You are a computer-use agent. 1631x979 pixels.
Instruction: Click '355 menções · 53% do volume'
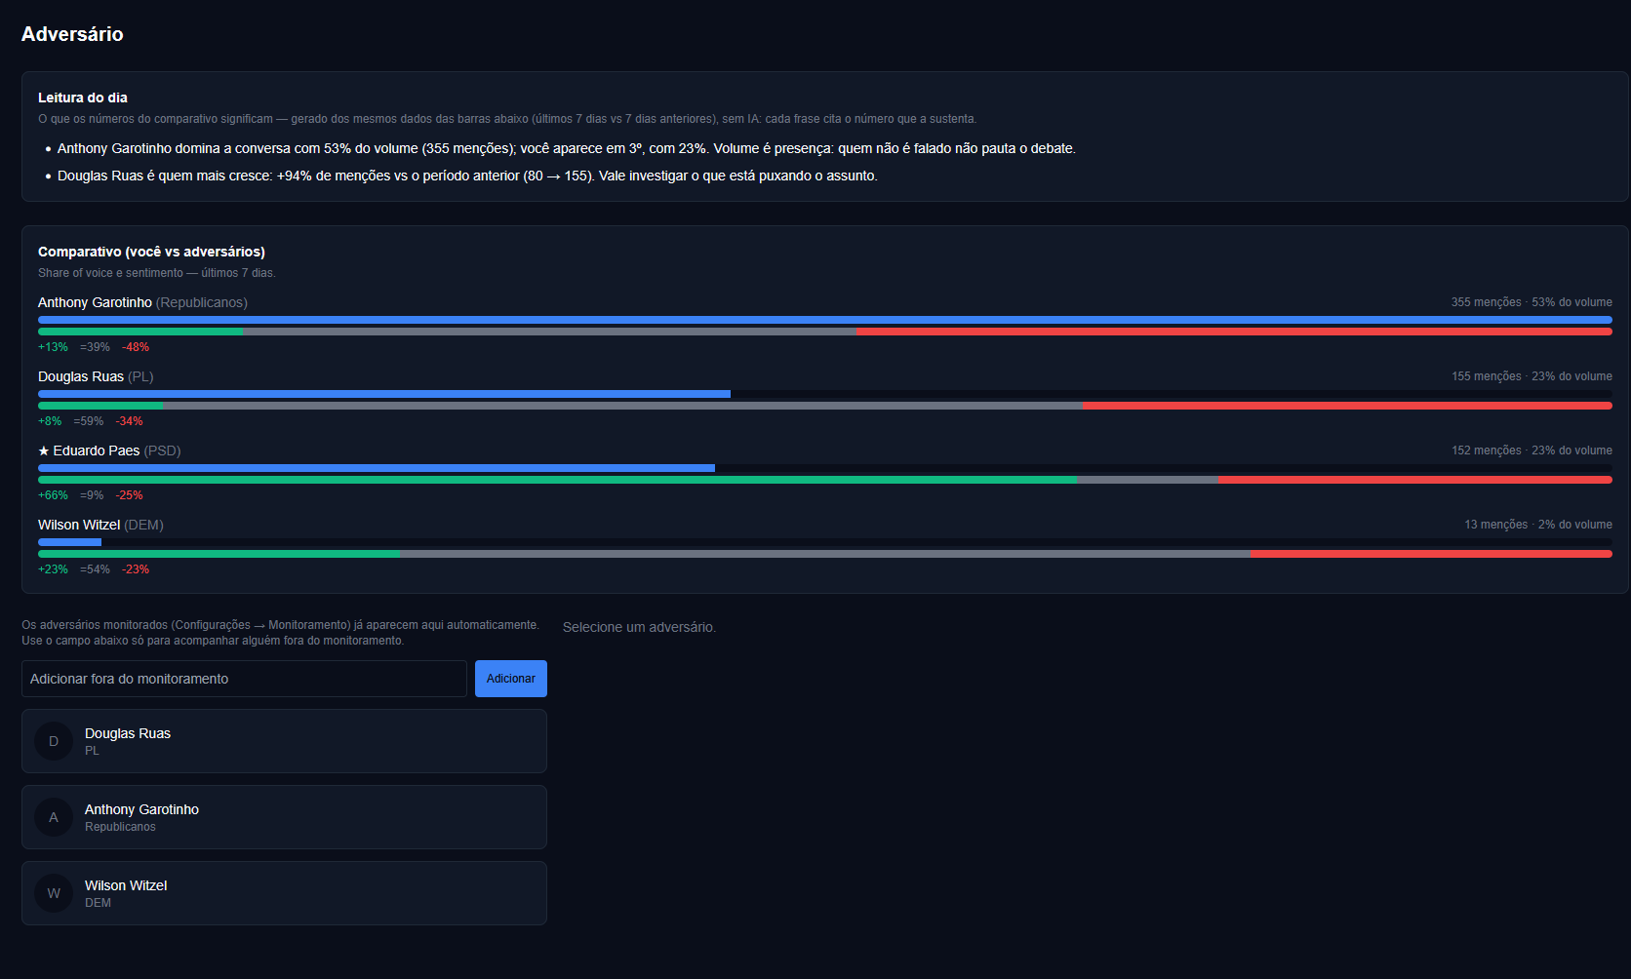click(1532, 302)
